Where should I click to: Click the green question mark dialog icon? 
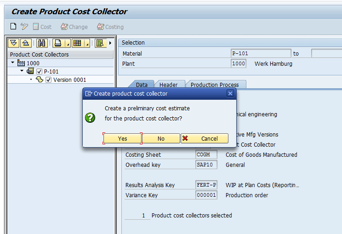90,118
